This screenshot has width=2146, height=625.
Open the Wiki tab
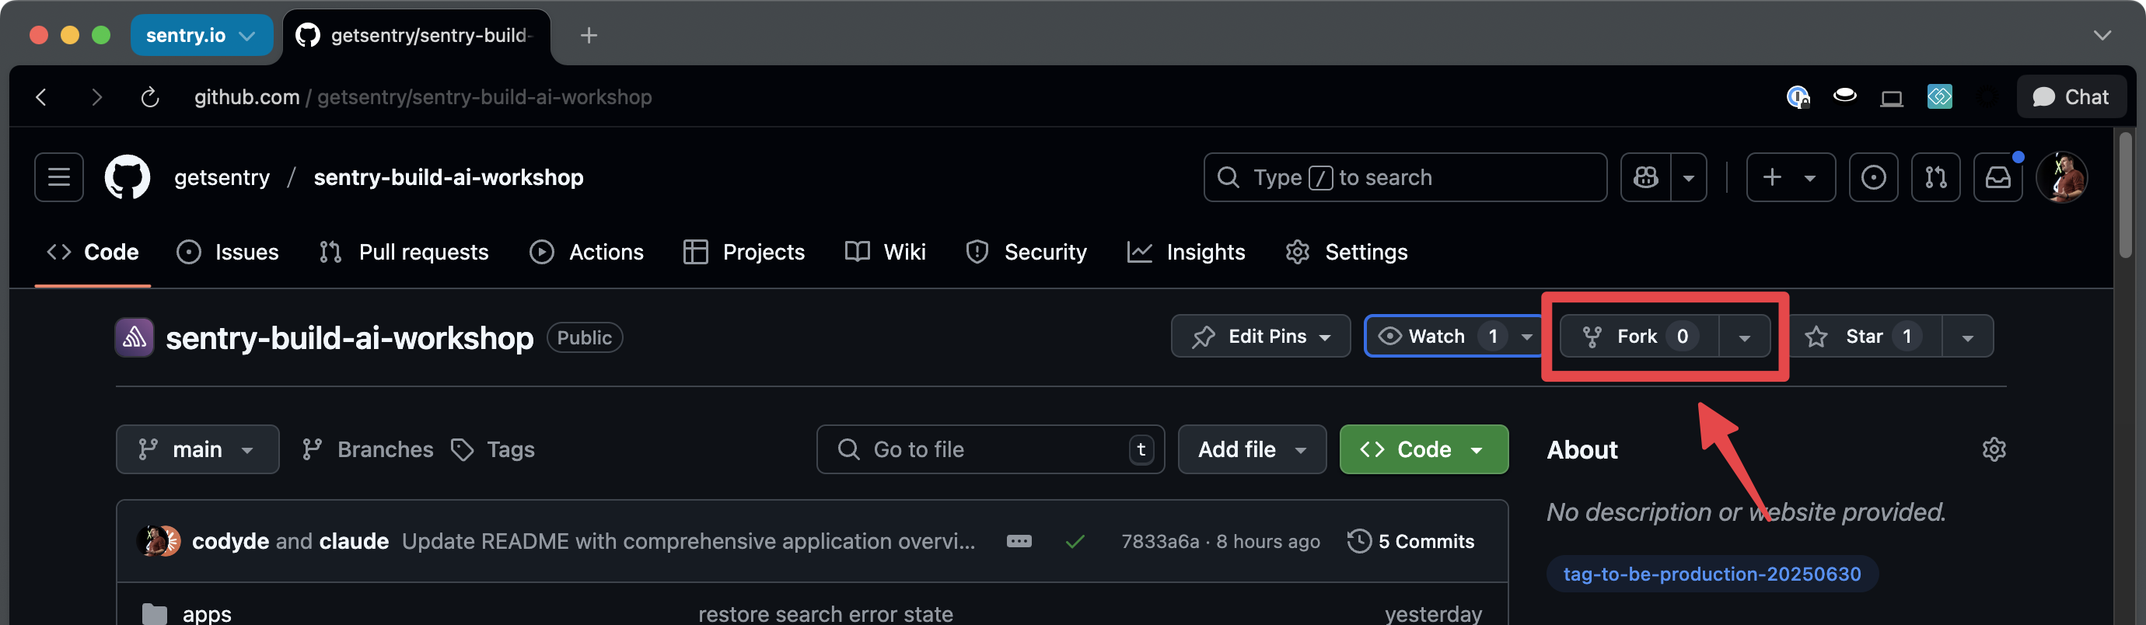point(885,253)
